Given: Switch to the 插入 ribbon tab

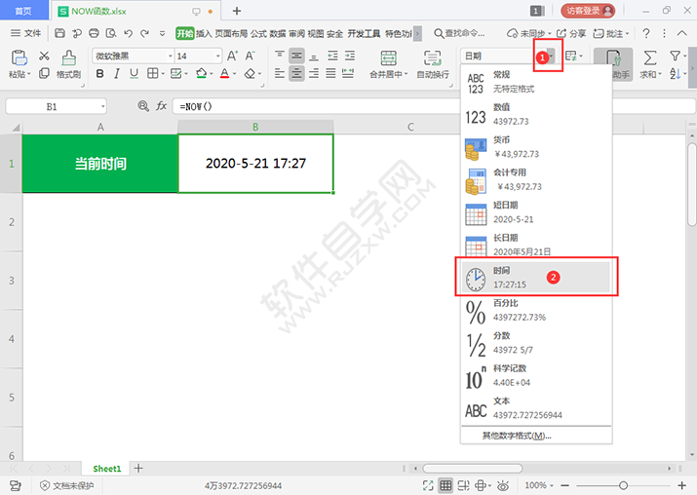Looking at the screenshot, I should click(x=204, y=33).
